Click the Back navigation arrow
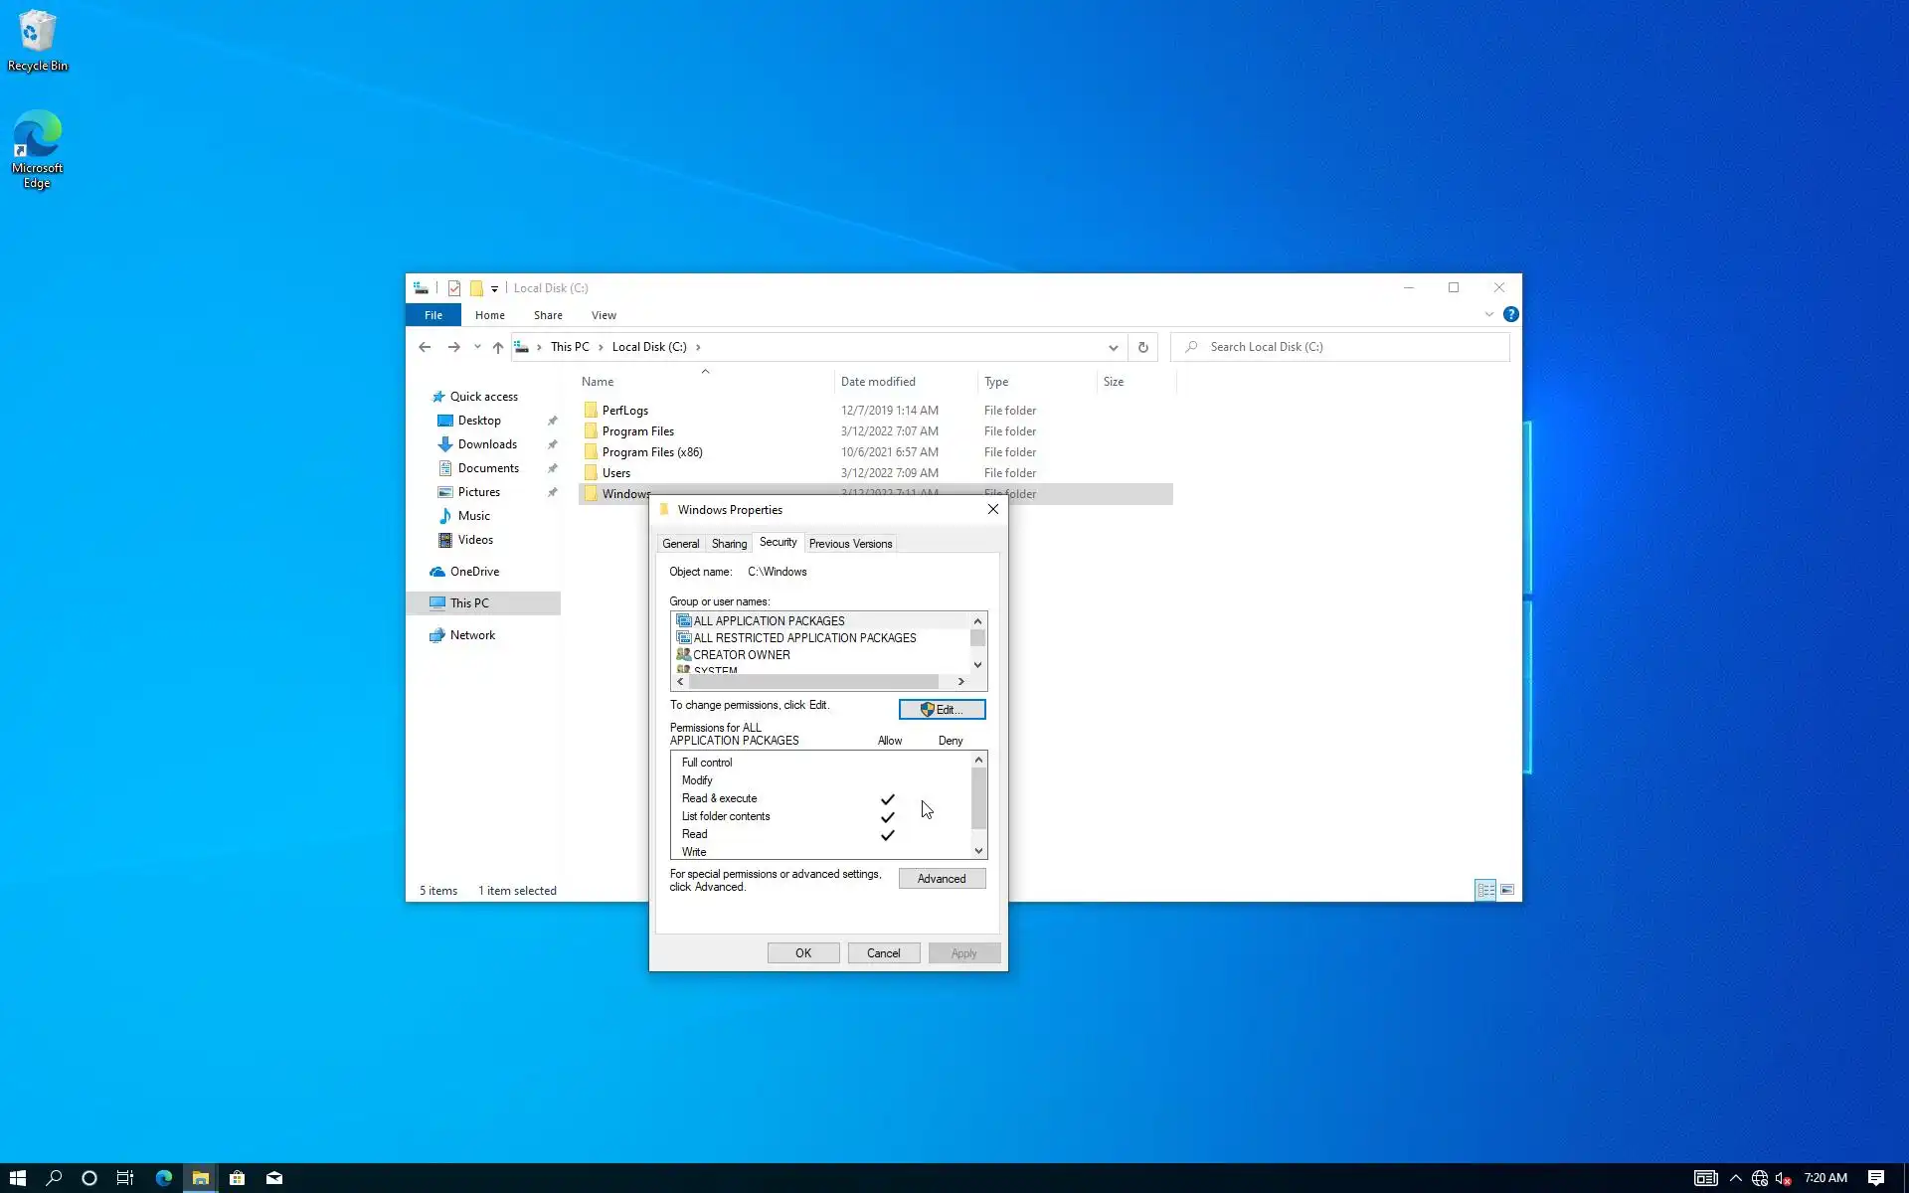 coord(425,347)
